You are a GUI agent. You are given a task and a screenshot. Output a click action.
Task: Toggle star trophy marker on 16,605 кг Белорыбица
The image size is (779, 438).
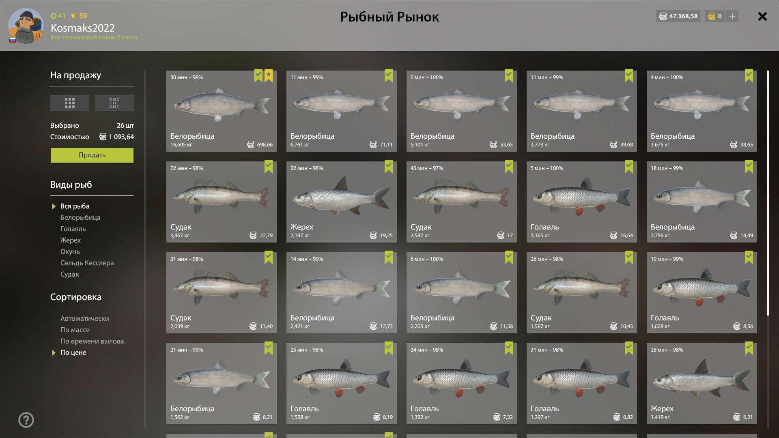(x=269, y=76)
